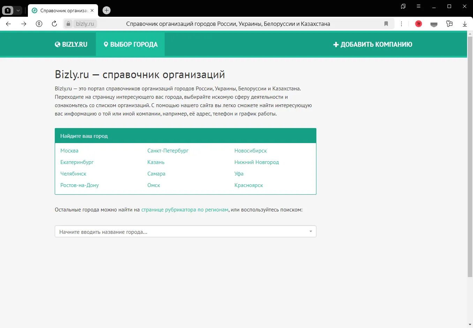This screenshot has height=328, width=473.
Task: Open the city search dropdown arrow
Action: pyautogui.click(x=311, y=231)
